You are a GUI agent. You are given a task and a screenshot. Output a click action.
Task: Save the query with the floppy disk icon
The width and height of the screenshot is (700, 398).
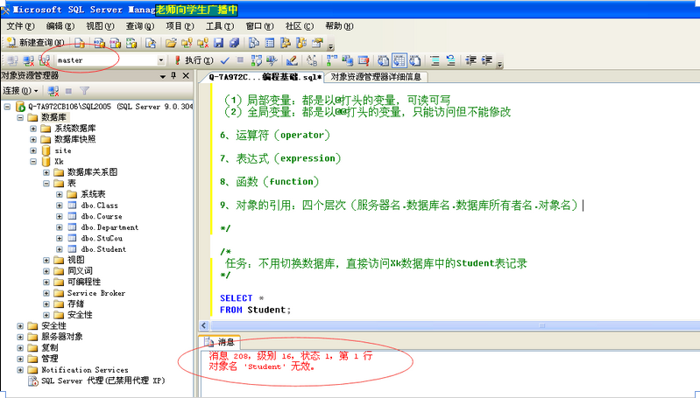(x=218, y=43)
